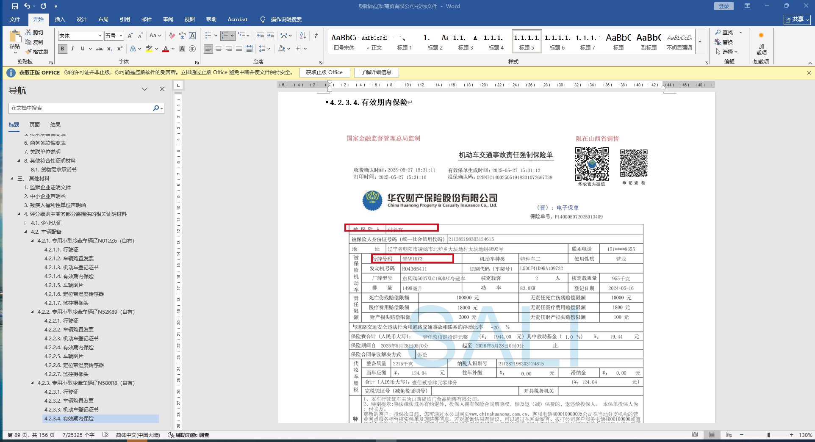Click the clear formatting eraser icon
This screenshot has height=442, width=815.
tap(172, 36)
